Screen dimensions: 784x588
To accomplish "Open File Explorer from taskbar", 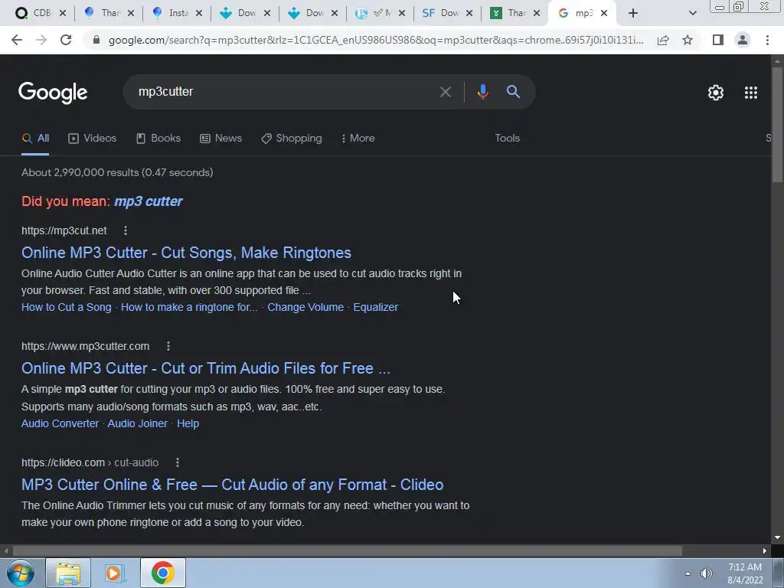I will (68, 573).
